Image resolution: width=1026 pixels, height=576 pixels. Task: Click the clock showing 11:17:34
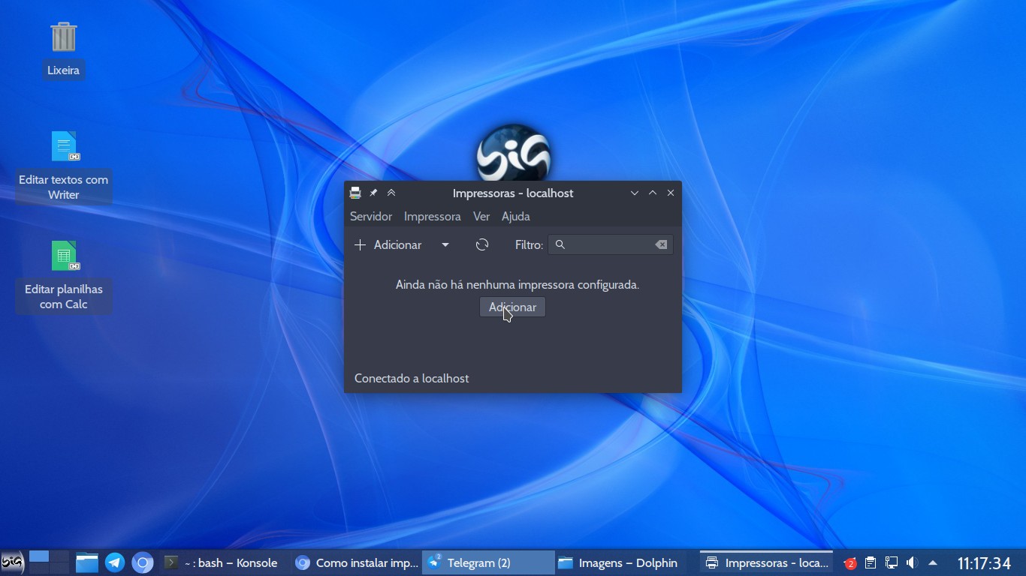point(984,563)
